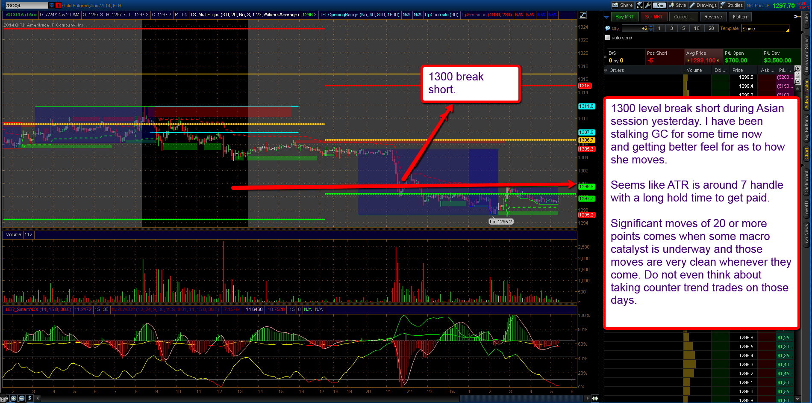The height and width of the screenshot is (403, 812).
Task: Switch to the Chart side tab
Action: 806,154
